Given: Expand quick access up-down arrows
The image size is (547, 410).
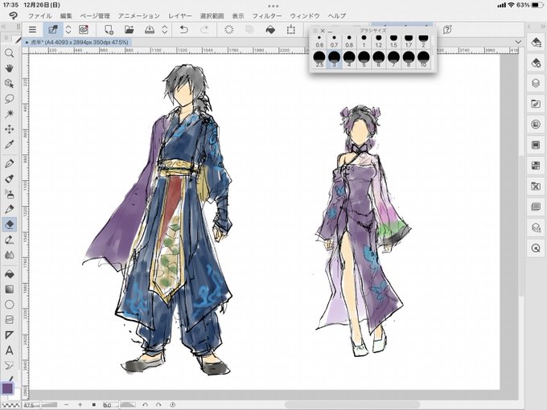Looking at the screenshot, I should (x=68, y=30).
